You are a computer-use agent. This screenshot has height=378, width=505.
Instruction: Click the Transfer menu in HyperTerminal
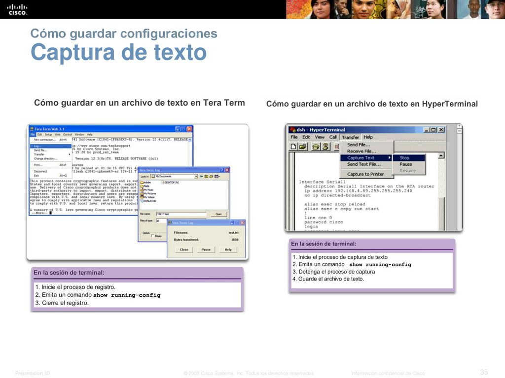pyautogui.click(x=351, y=137)
